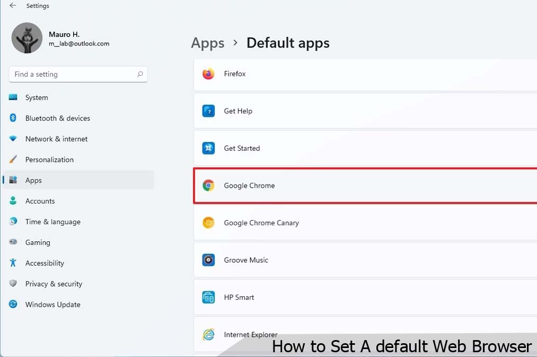Click the Google Chrome app icon
Screen dimensions: 537x357
point(208,186)
